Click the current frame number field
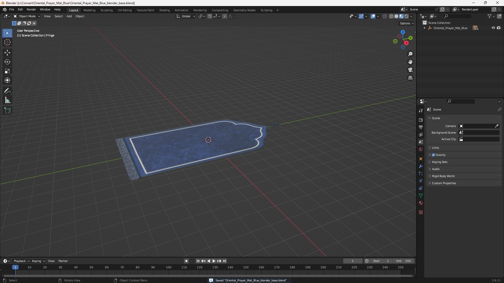504x283 pixels. [353, 261]
